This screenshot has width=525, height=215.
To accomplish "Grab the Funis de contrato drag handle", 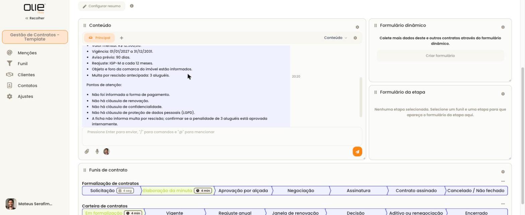I will [85, 170].
